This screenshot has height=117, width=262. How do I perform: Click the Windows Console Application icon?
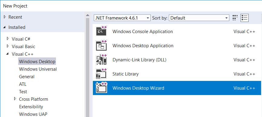coord(101,31)
